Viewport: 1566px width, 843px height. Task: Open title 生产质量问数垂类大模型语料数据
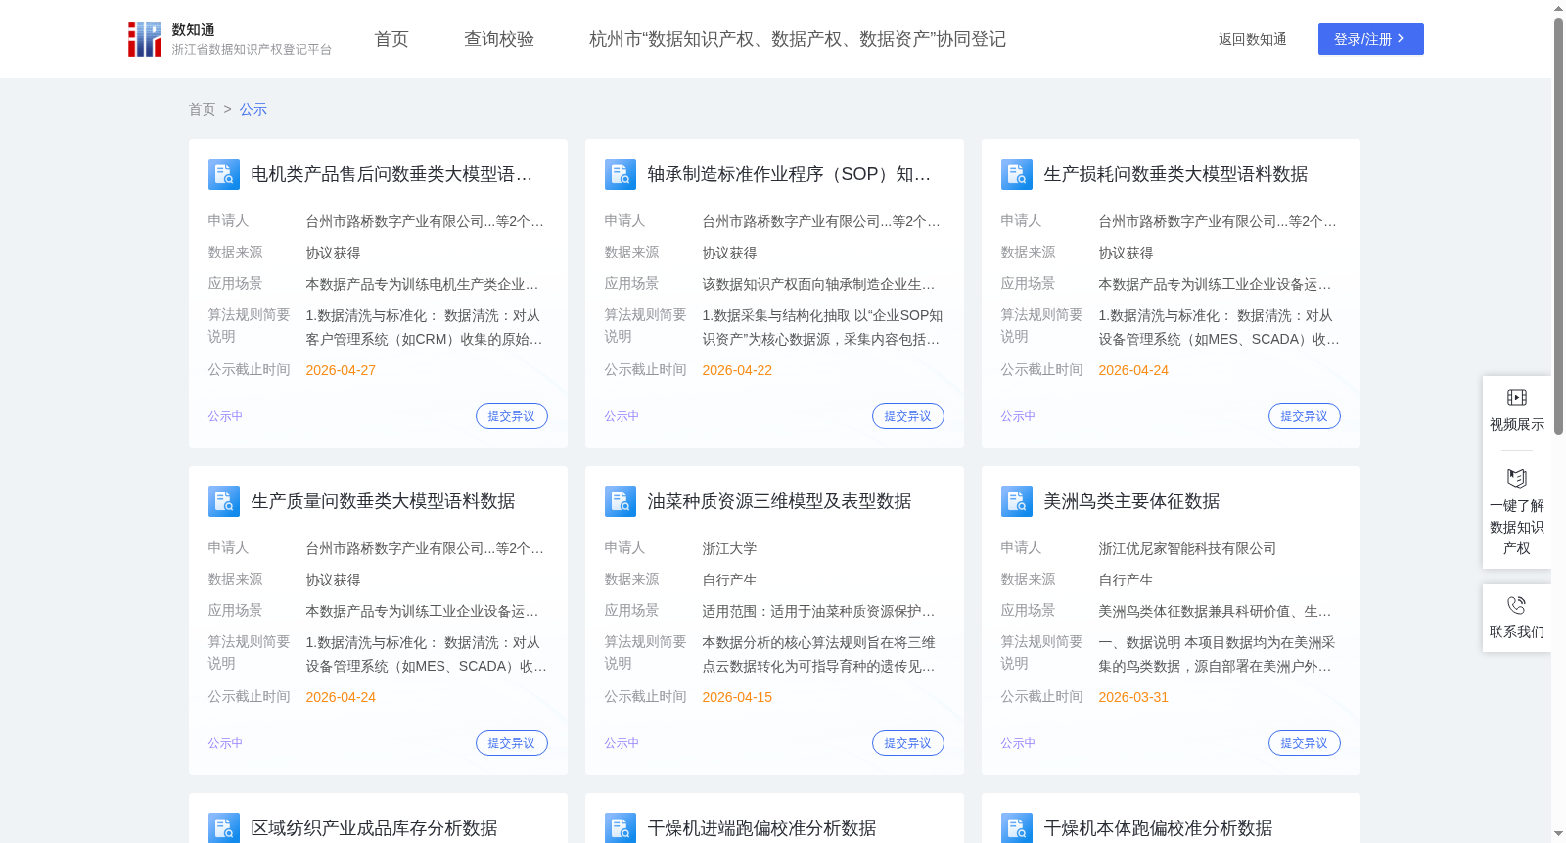[x=383, y=501]
